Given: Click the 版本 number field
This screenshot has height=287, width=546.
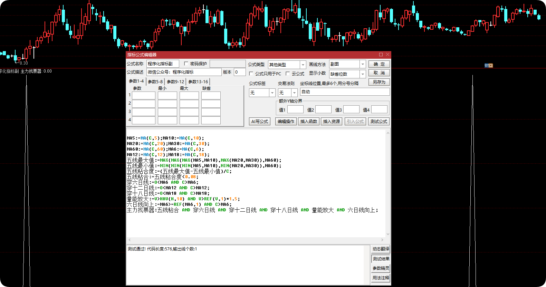Looking at the screenshot, I should (240, 72).
